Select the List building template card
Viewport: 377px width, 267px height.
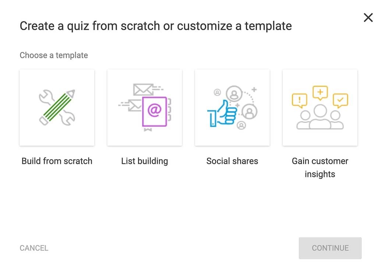click(x=144, y=108)
